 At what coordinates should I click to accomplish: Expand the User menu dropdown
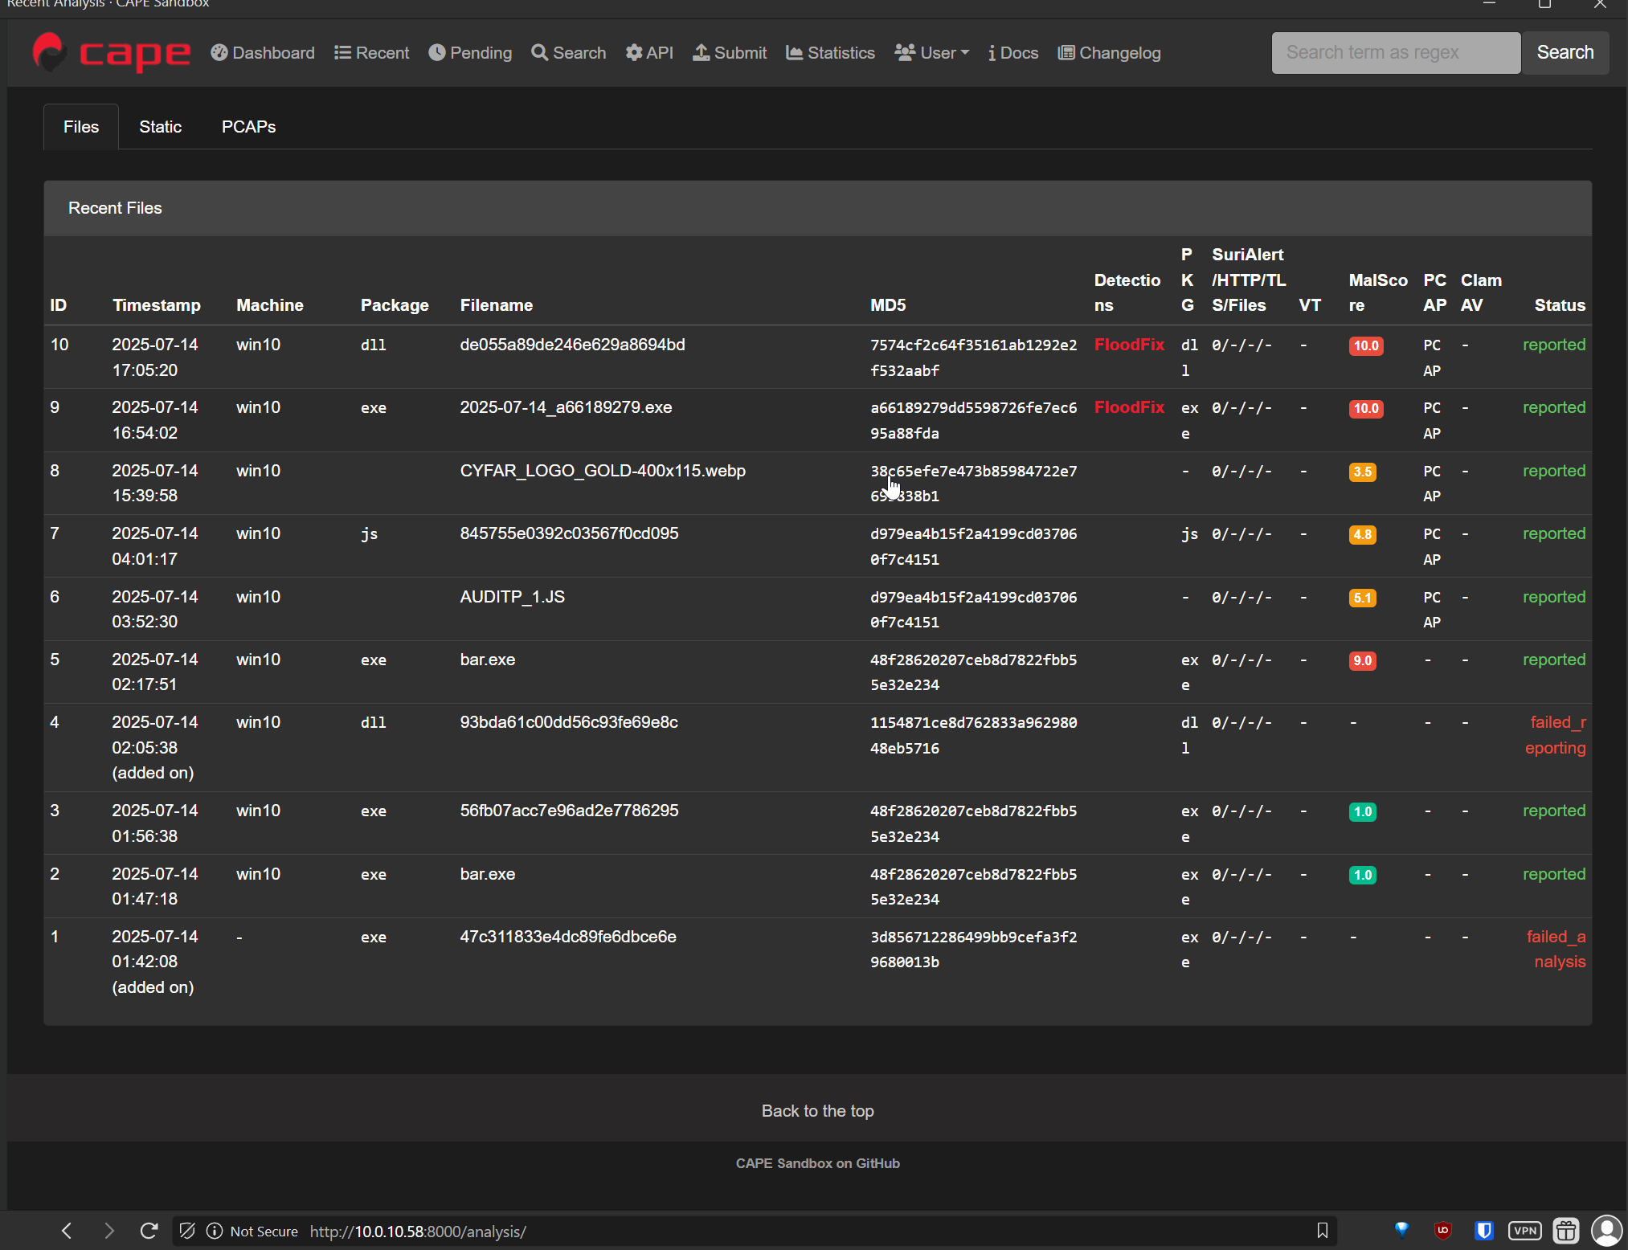click(931, 52)
